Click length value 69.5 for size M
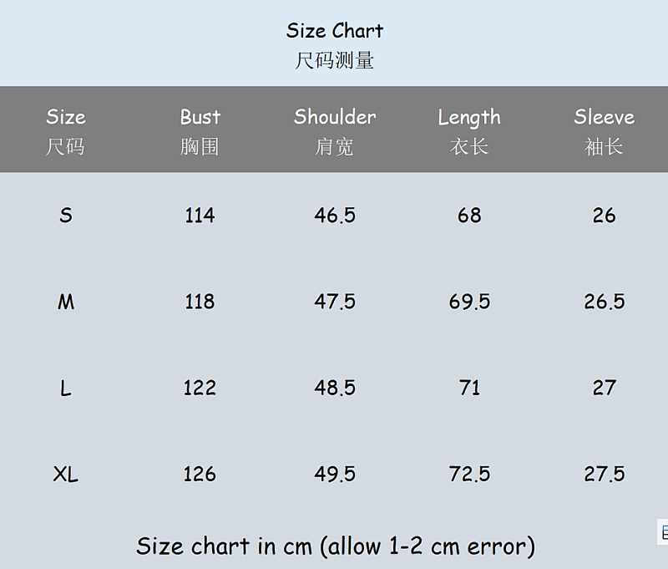The height and width of the screenshot is (569, 668). click(x=469, y=302)
